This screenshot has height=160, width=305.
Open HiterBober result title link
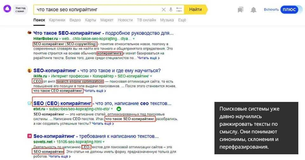103,33
